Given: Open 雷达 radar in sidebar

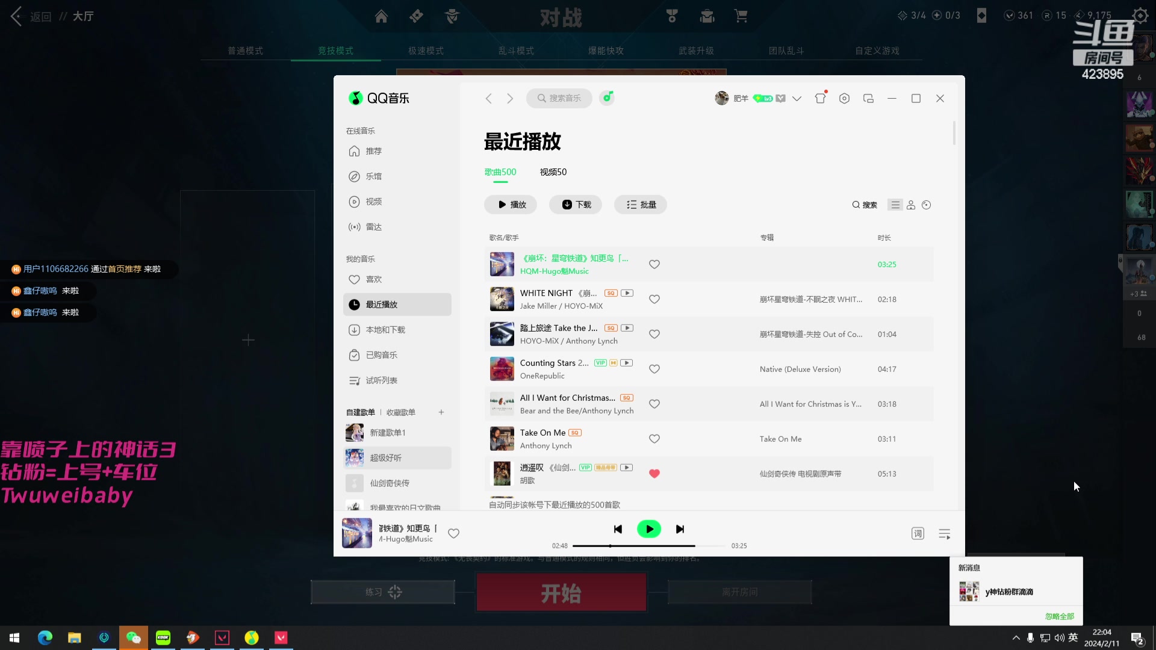Looking at the screenshot, I should click(365, 227).
